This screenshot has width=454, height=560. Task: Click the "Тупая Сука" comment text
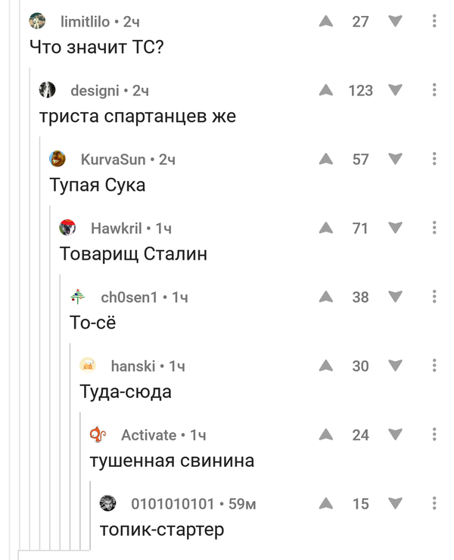click(97, 185)
